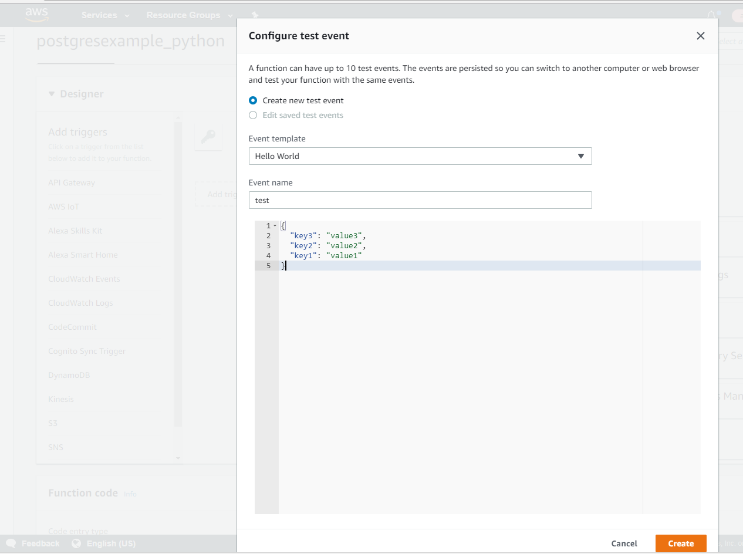This screenshot has width=743, height=554.
Task: Select Edit saved test events radio
Action: tap(253, 115)
